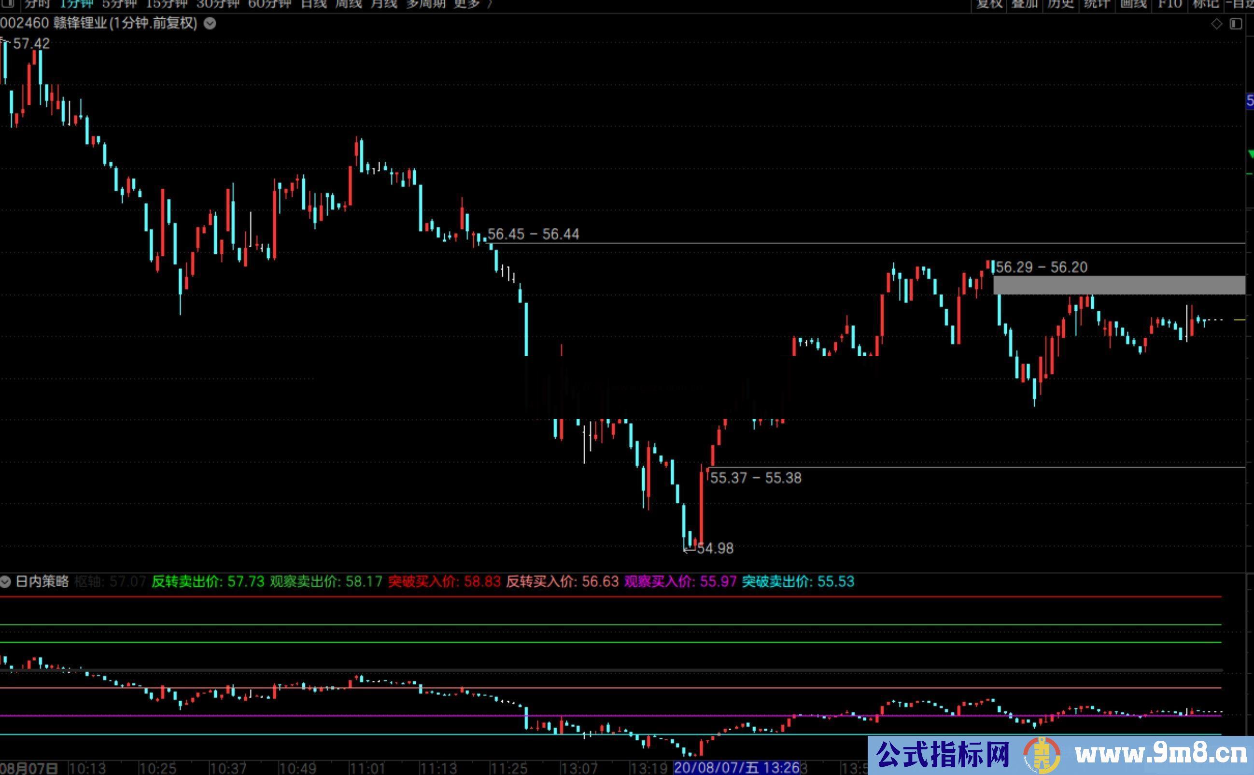Click the 复权 toolbar button
1254x775 pixels.
989,4
